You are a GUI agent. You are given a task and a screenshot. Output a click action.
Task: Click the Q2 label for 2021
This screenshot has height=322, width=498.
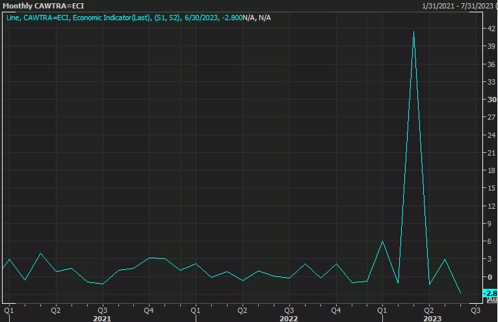point(55,310)
